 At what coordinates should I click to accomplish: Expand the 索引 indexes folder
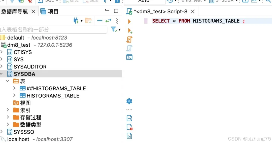8,110
